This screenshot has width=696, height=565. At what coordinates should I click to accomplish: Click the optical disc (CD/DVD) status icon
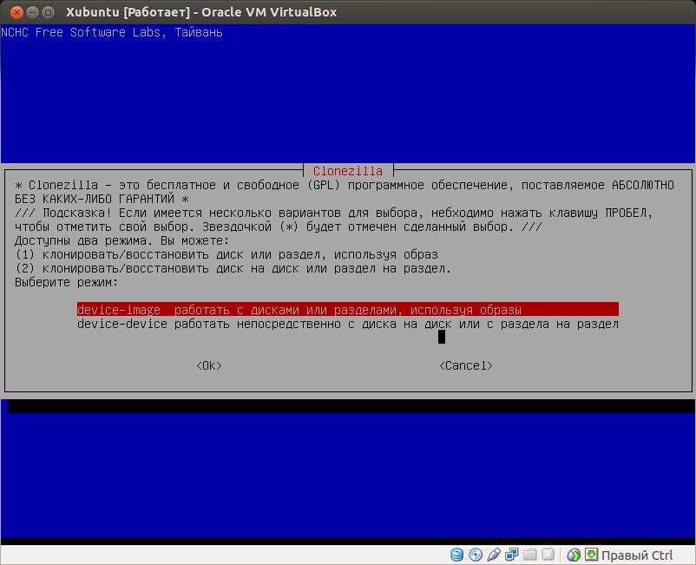point(476,555)
